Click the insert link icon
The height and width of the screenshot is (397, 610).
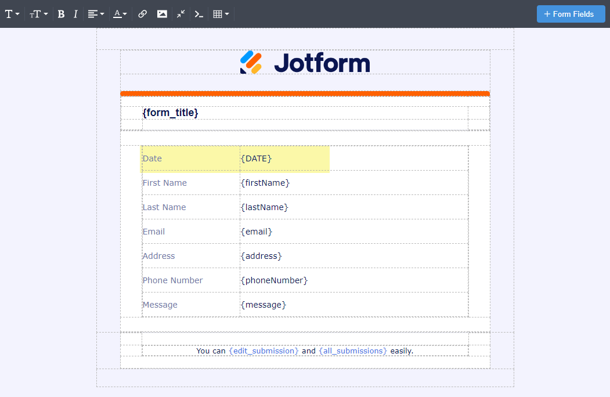point(142,14)
